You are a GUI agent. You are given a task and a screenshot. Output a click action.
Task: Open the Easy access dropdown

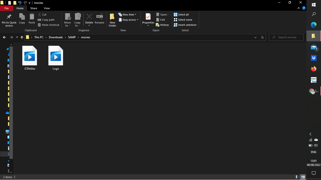coord(128,20)
